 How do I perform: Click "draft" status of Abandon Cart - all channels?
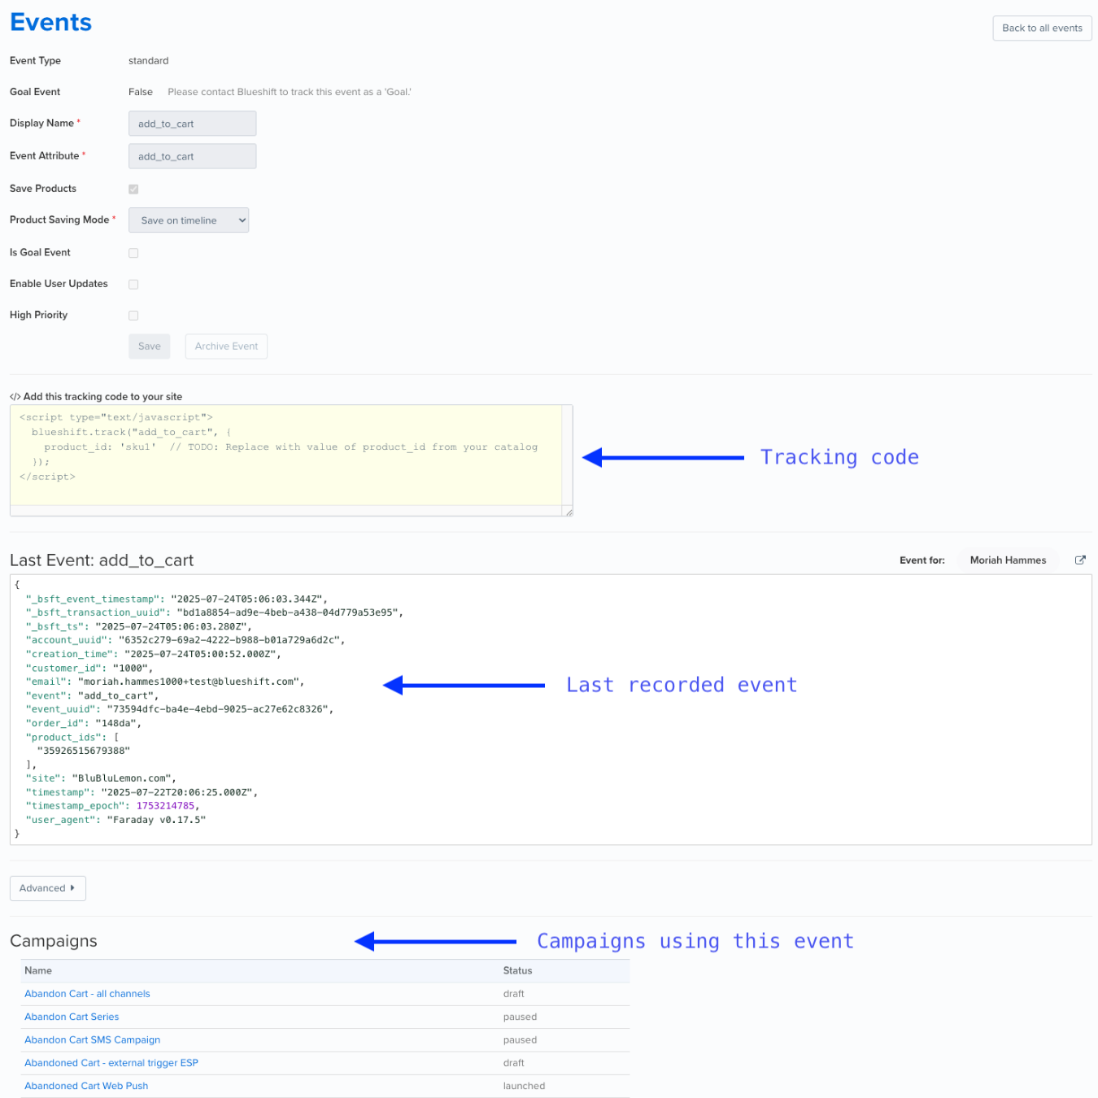click(513, 994)
